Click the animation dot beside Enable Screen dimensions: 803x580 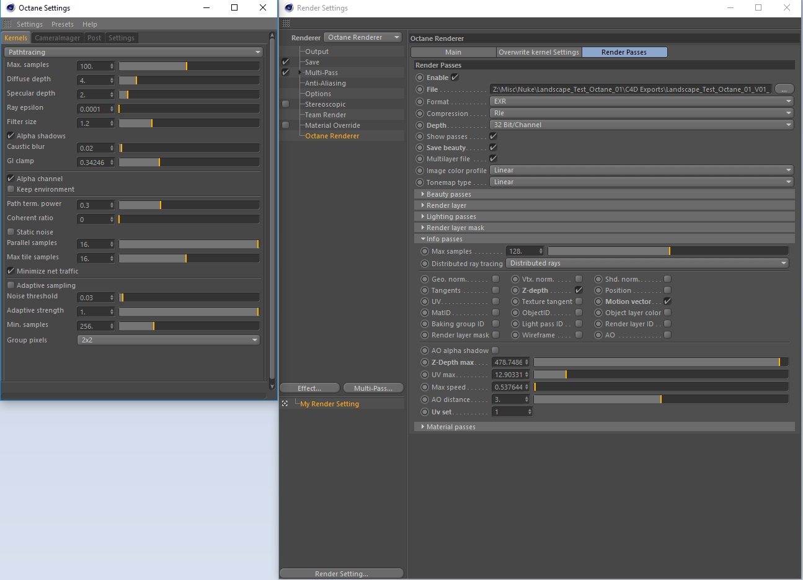(420, 78)
